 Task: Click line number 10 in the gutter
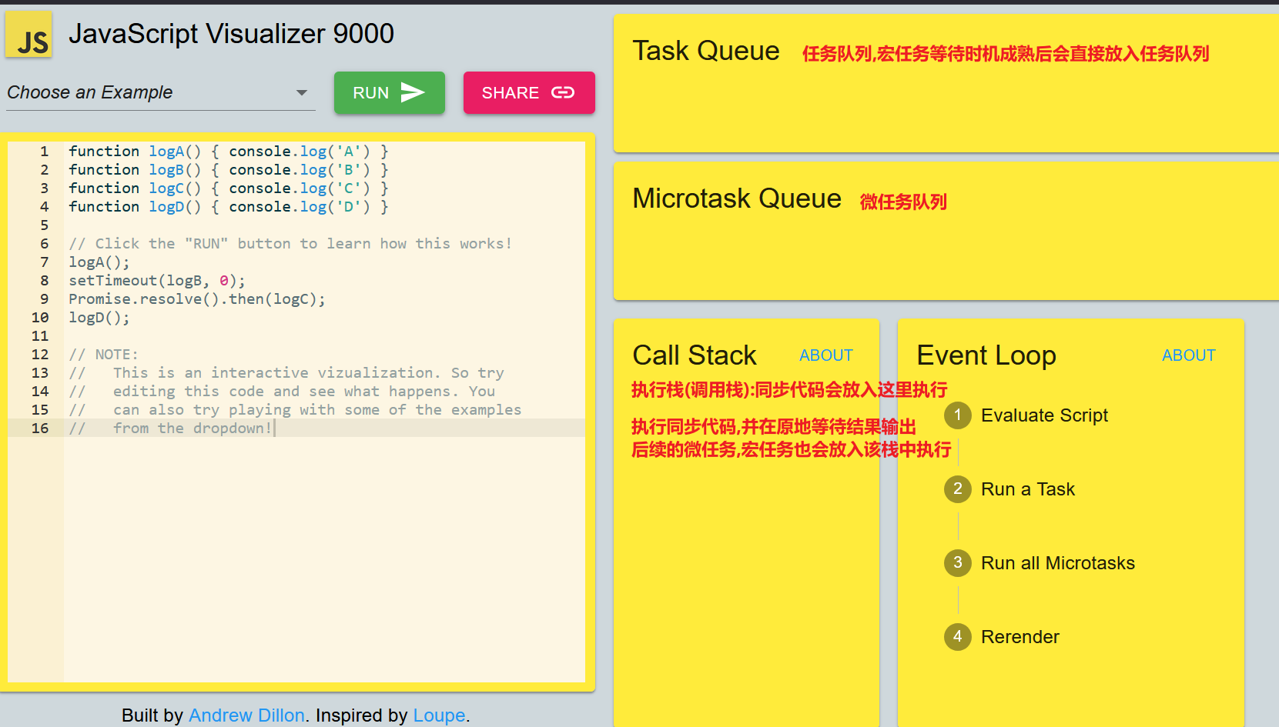pyautogui.click(x=40, y=318)
